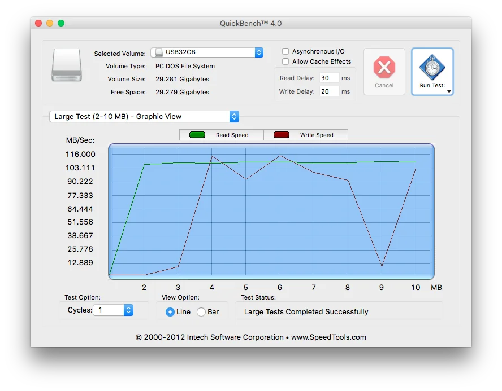
Task: Click the Read Speed legend label
Action: (232, 135)
